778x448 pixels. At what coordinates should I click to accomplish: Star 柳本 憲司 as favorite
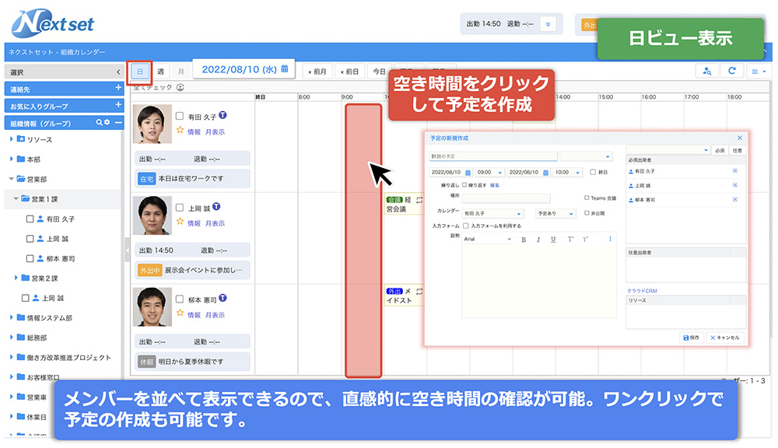point(180,313)
